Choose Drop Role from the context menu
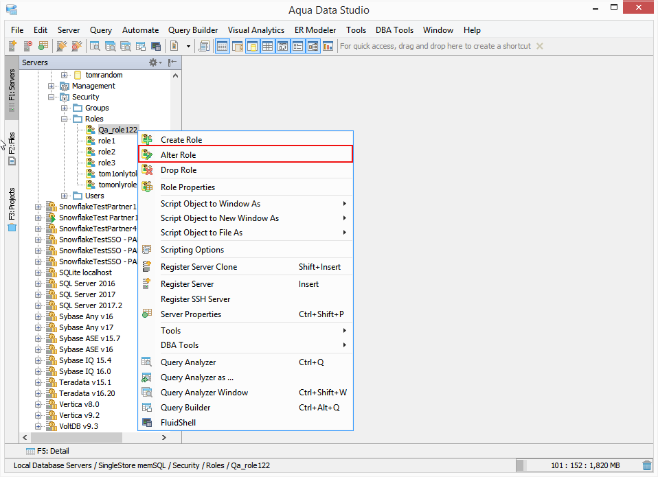The width and height of the screenshot is (658, 477). 245,170
